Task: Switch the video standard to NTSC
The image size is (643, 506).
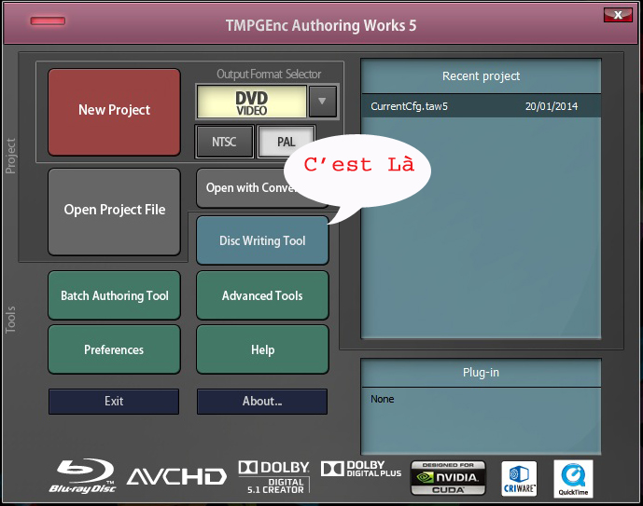Action: [224, 142]
